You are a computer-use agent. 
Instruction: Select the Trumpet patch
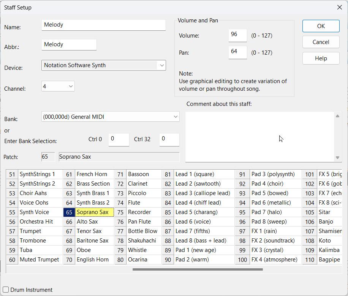(x=30, y=231)
